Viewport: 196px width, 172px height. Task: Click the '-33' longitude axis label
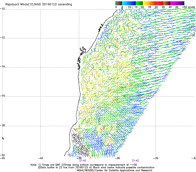156,158
